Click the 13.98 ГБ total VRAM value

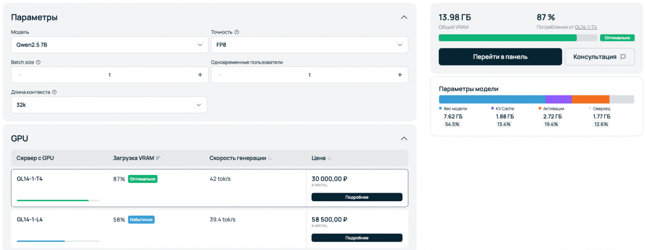[x=455, y=17]
